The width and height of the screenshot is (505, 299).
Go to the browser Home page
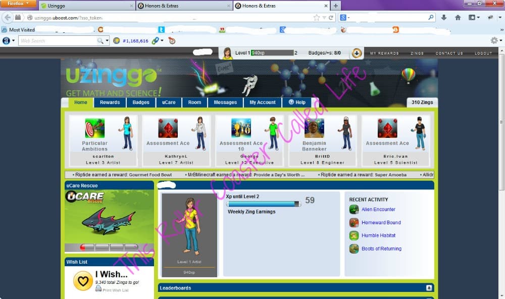point(458,18)
